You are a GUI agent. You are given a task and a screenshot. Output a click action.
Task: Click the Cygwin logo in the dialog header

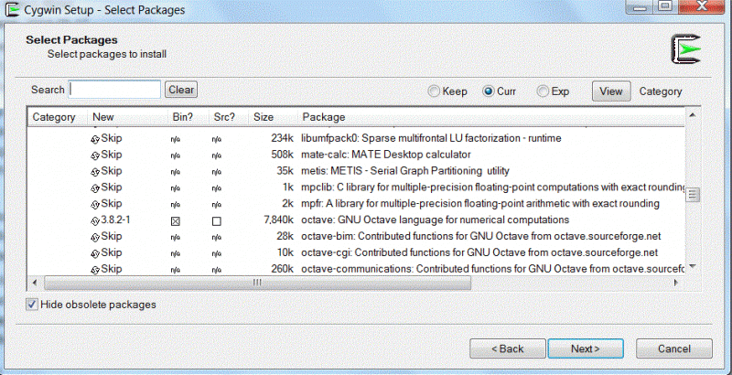tap(686, 49)
